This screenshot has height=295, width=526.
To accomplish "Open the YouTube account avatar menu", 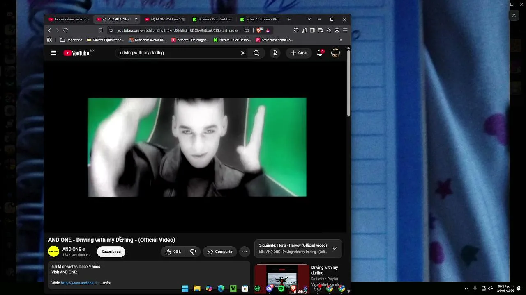I will [336, 53].
